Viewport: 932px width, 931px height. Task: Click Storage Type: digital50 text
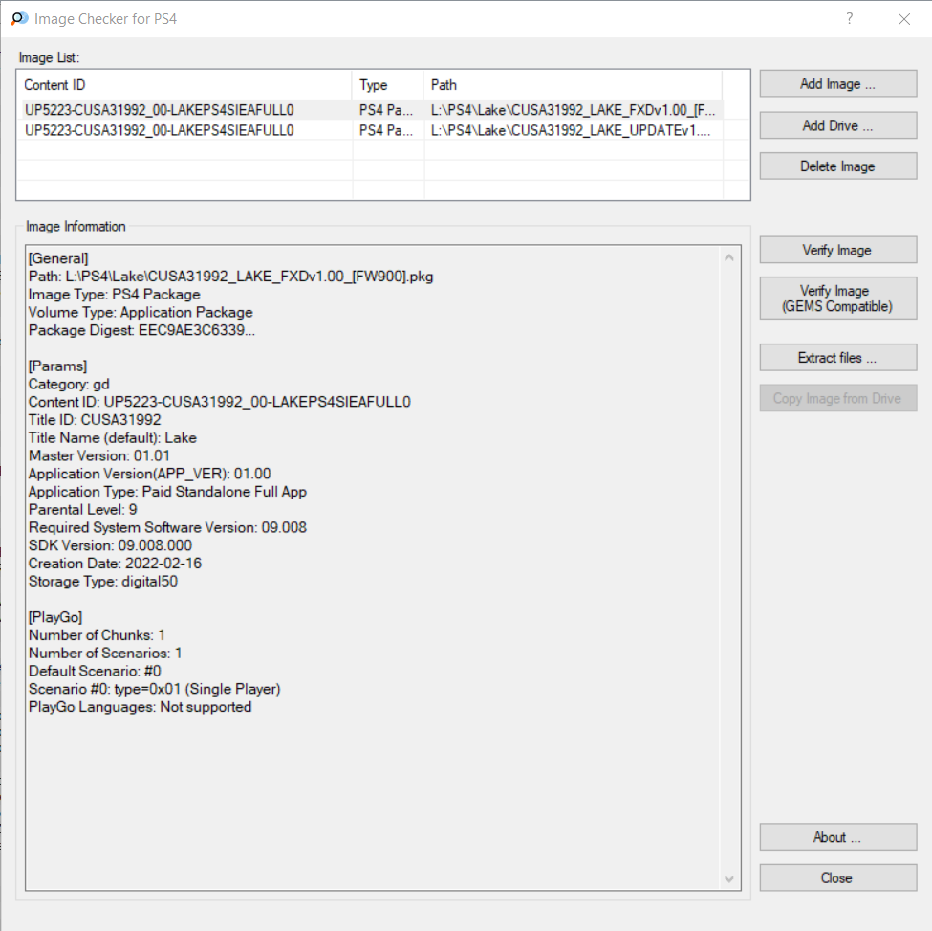click(103, 581)
